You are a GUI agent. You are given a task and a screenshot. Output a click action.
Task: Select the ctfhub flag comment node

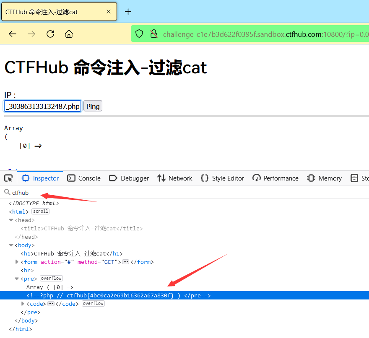(x=184, y=295)
